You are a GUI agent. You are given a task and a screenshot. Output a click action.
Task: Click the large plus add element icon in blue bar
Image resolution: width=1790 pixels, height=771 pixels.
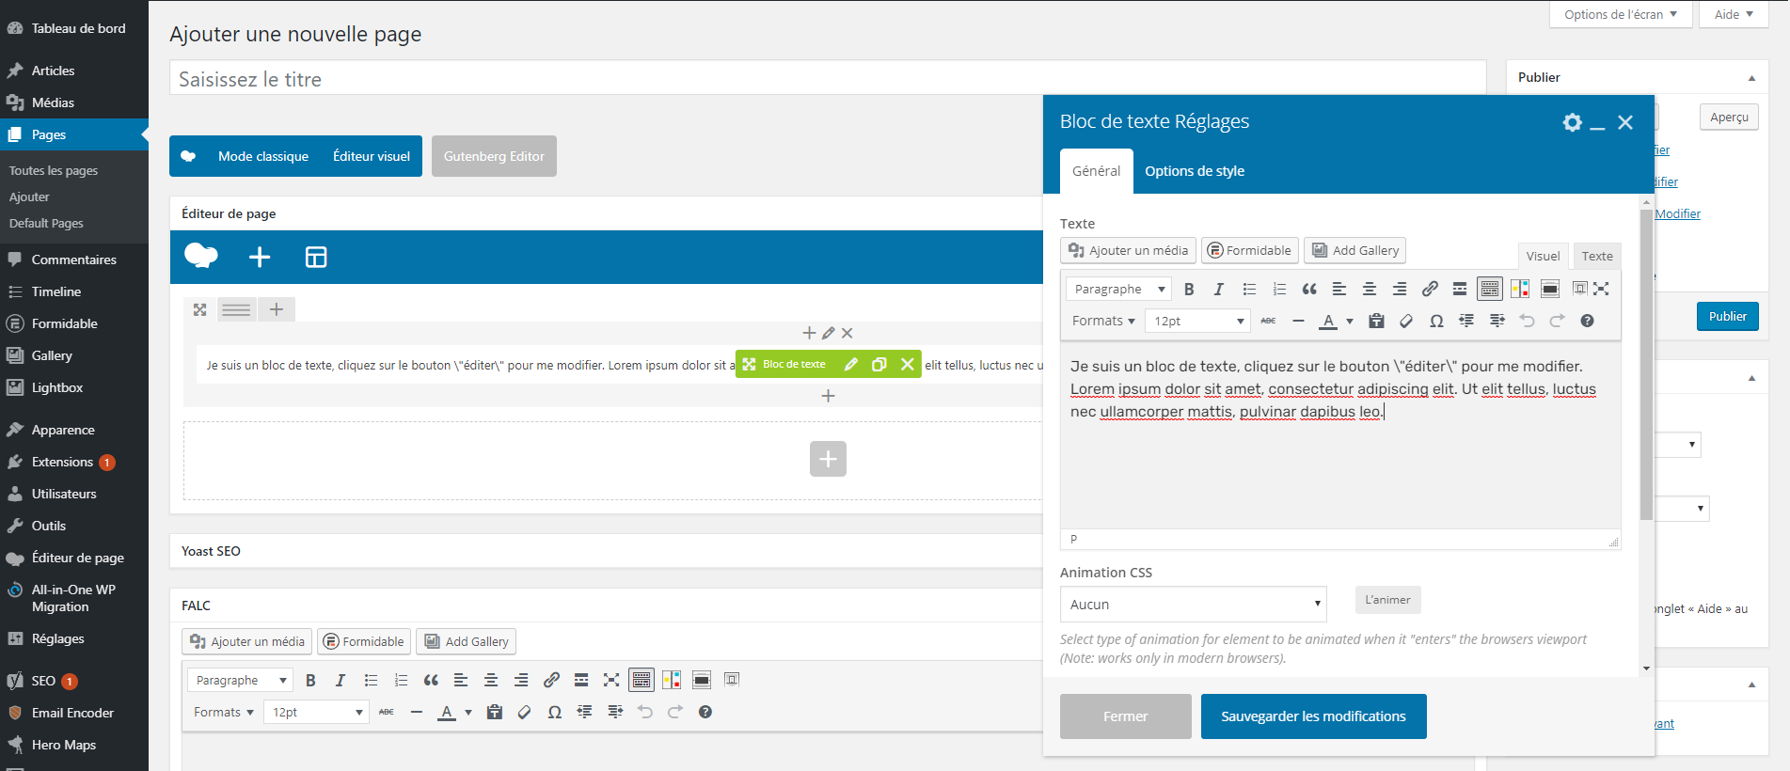[x=260, y=257]
